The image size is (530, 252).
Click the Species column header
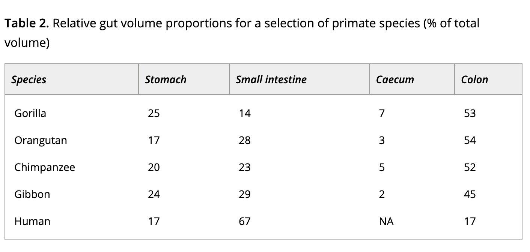(29, 79)
